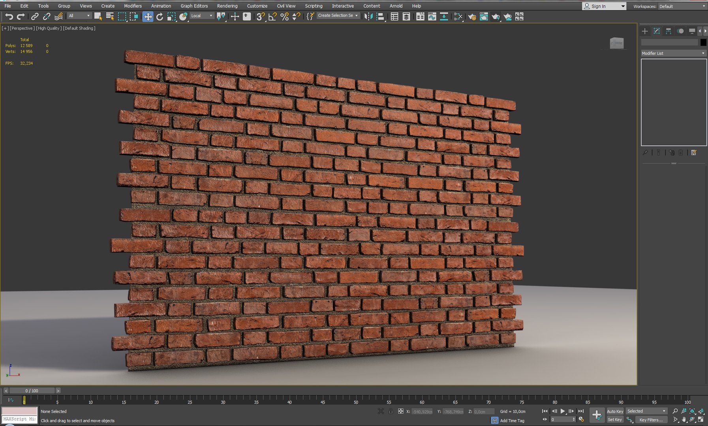Click the Render in the Cloud icon
708x426 pixels.
tap(507, 16)
